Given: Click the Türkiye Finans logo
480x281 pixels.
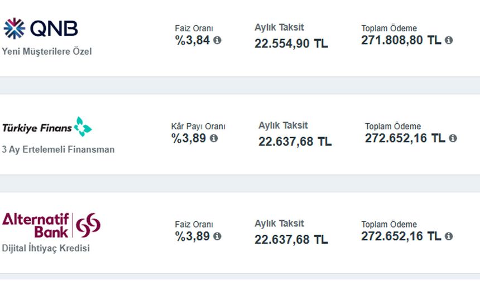Looking at the screenshot, I should [47, 127].
